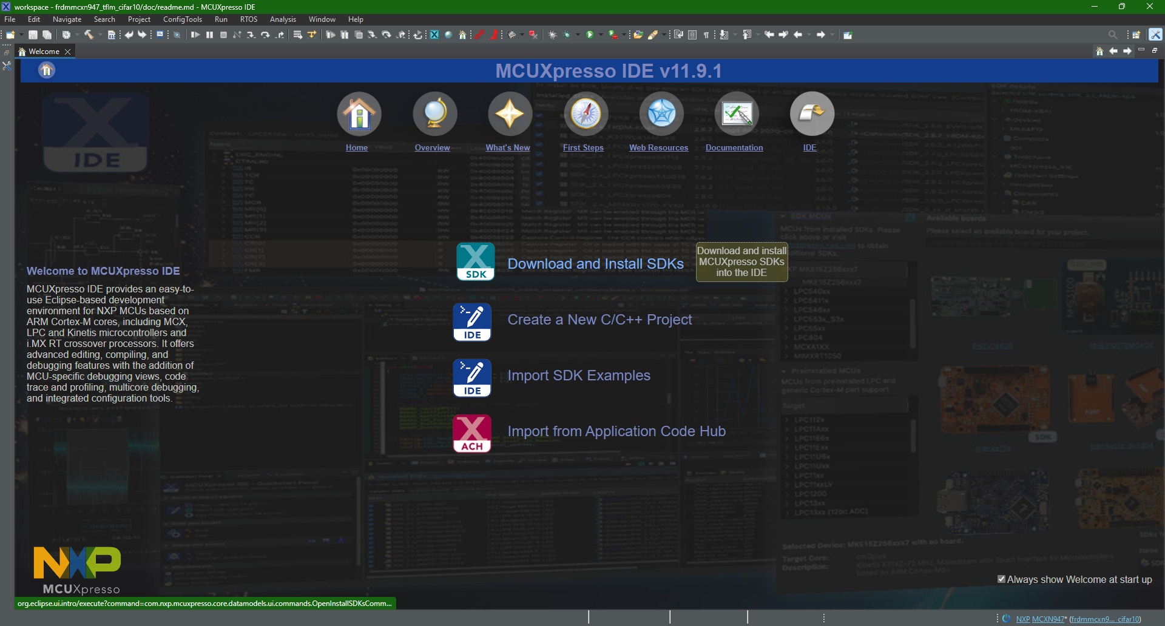
Task: Click the Restart debug icon
Action: 418,35
